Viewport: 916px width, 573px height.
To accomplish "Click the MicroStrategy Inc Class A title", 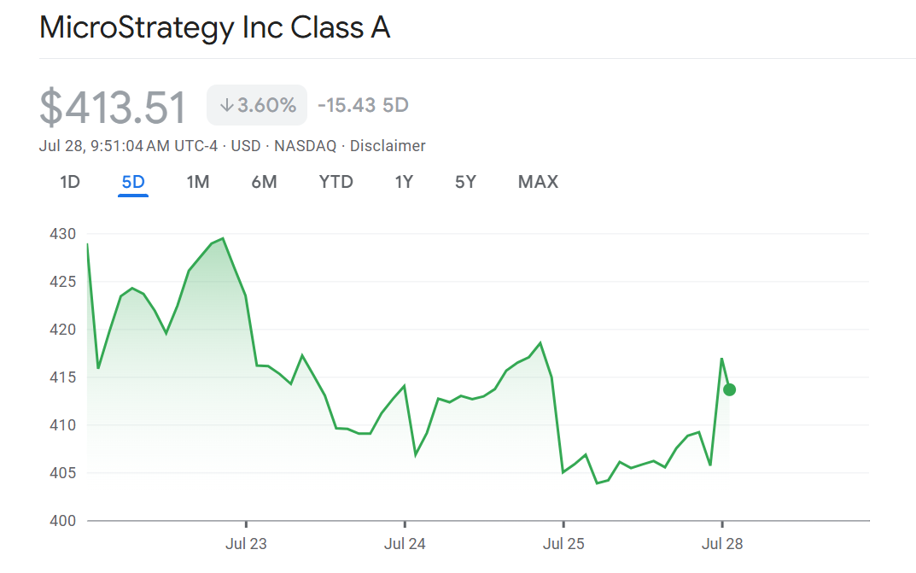I will 214,26.
